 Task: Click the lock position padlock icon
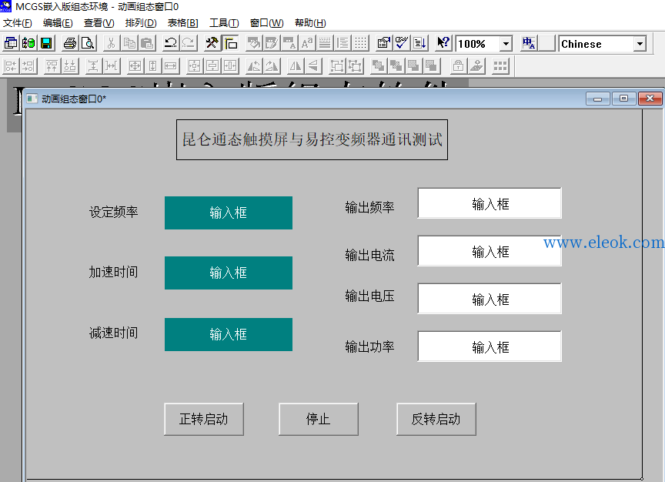coord(458,66)
